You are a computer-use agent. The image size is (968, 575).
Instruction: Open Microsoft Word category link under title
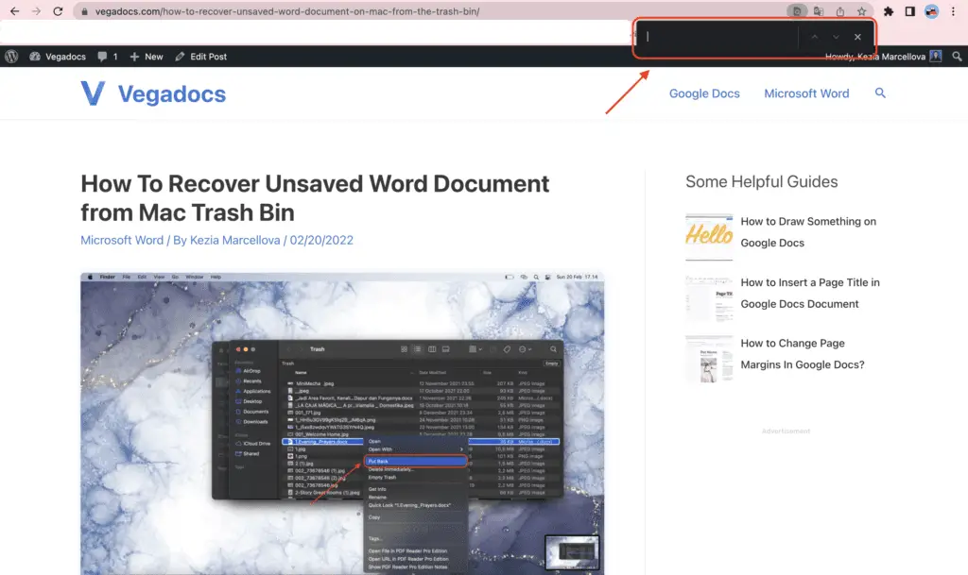coord(122,240)
